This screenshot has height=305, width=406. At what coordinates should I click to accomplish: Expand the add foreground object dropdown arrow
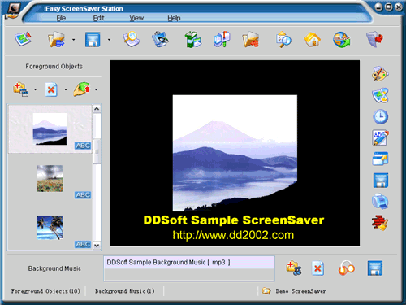click(x=35, y=89)
